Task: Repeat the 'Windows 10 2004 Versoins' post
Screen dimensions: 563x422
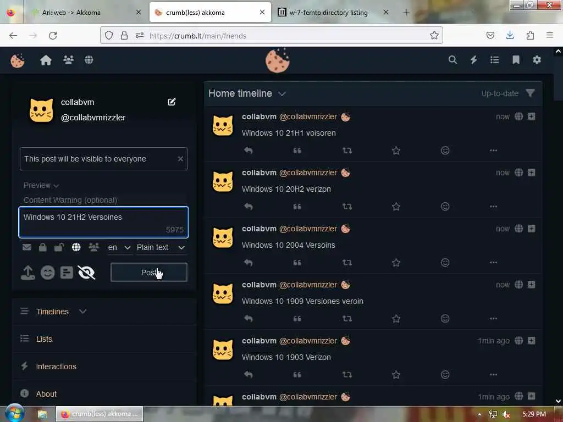Action: tap(347, 262)
